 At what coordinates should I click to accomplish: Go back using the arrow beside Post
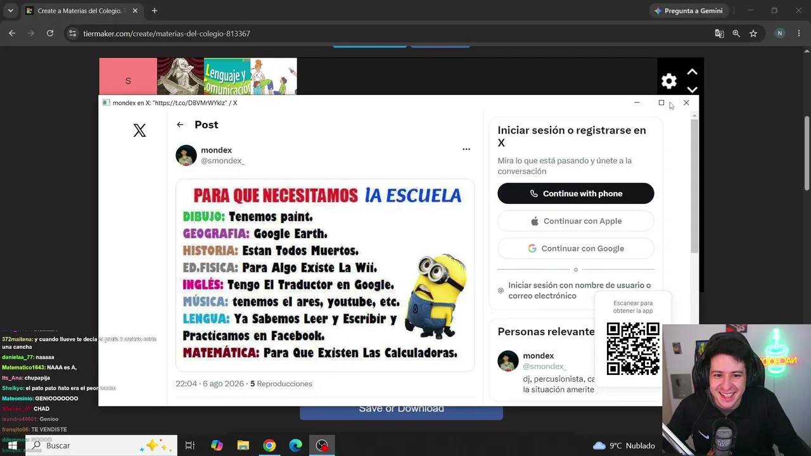180,125
